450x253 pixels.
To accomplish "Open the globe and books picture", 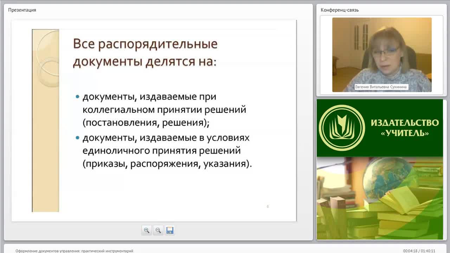I will 380,198.
